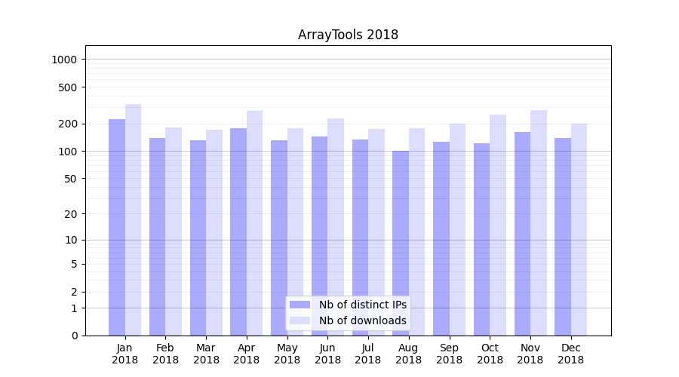Click the 'Jun 2018' x-axis label
Viewport: 679px width, 377px height.
(327, 354)
